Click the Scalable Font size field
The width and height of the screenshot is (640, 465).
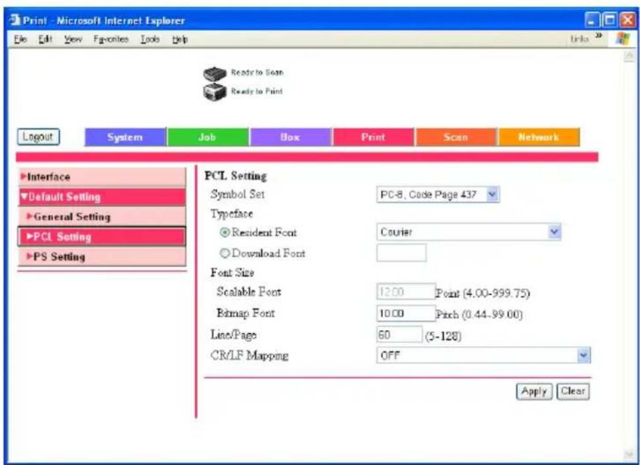tap(406, 292)
